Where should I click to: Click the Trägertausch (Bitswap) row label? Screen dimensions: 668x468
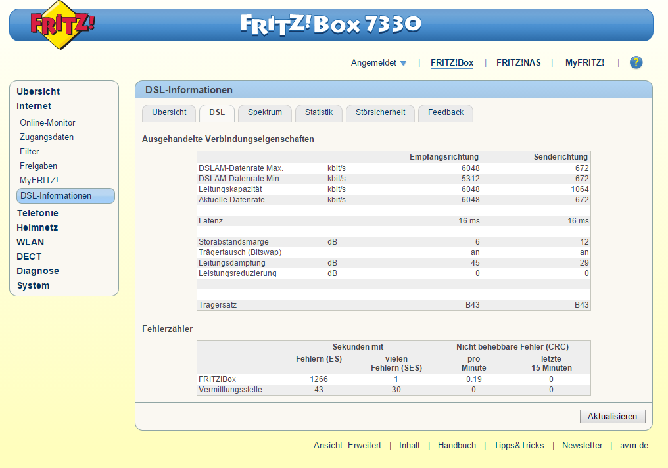pos(240,252)
